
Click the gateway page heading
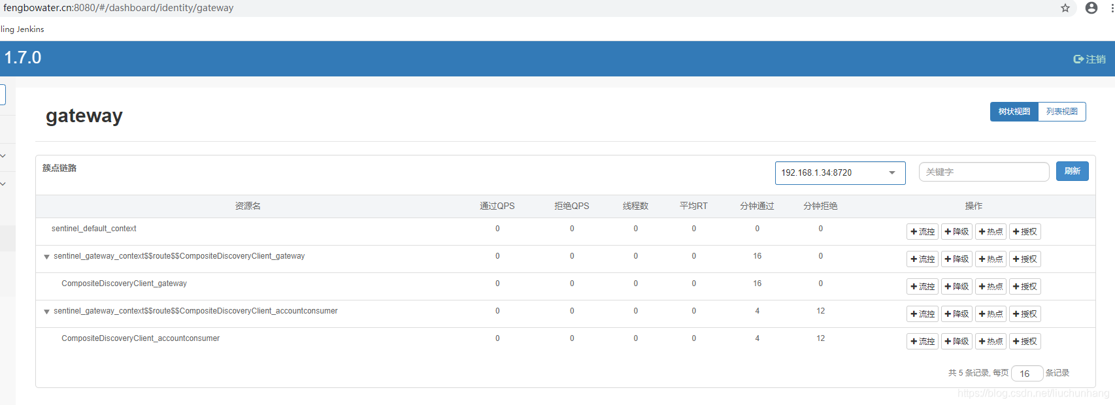pos(84,116)
